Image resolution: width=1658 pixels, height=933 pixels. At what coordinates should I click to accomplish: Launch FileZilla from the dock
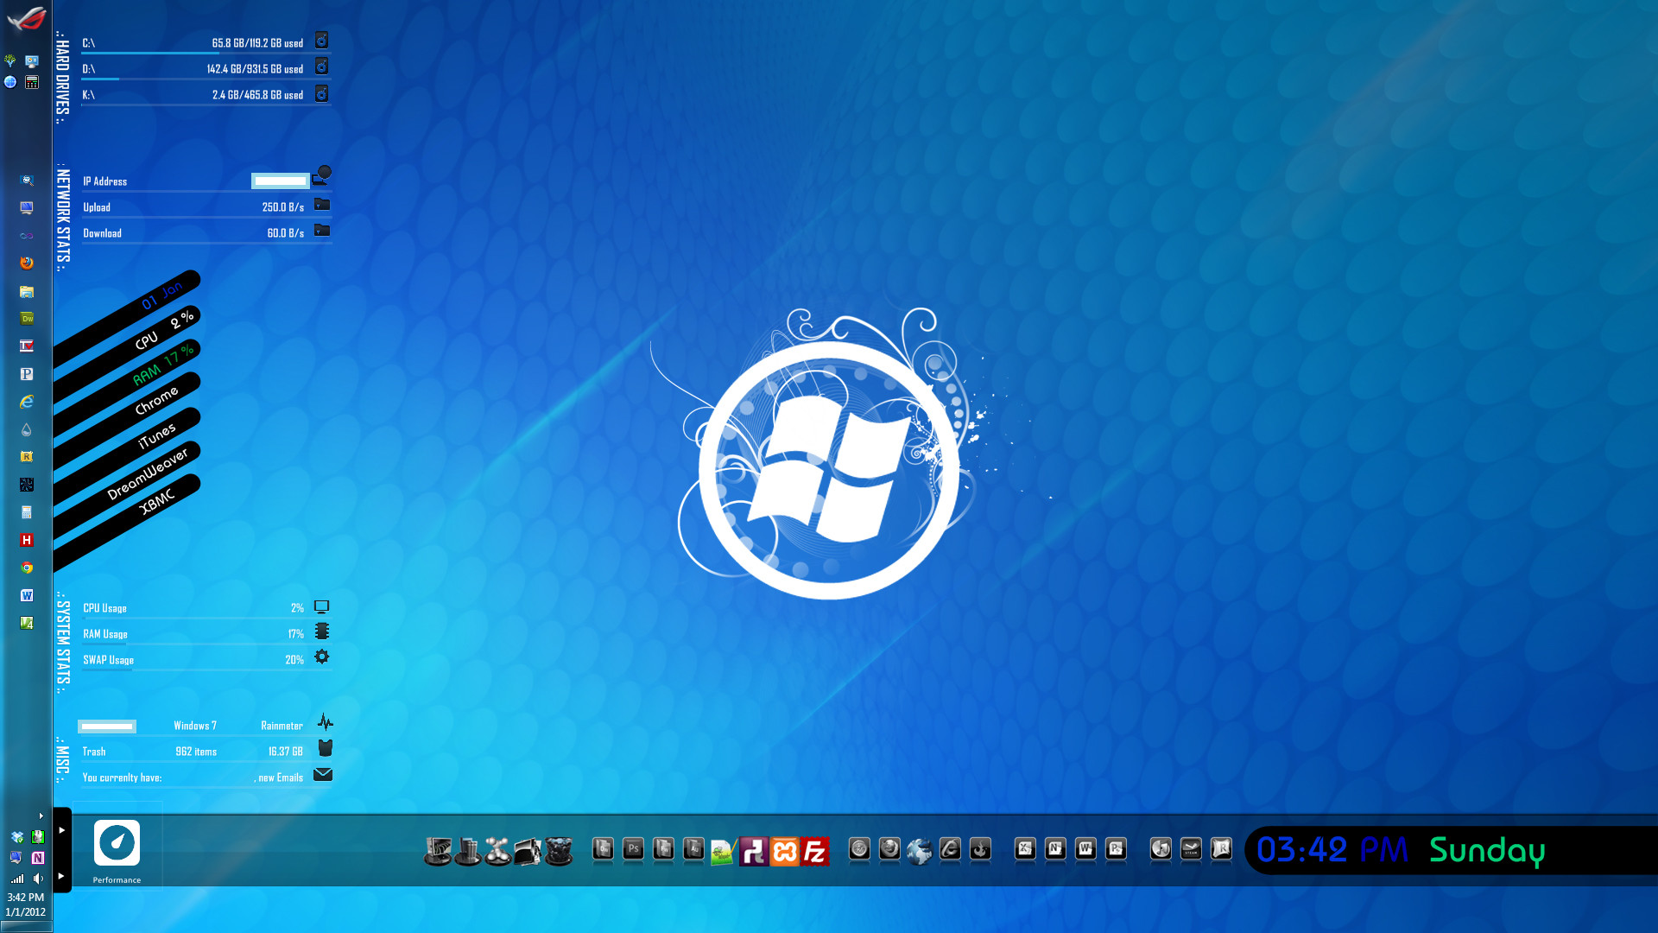pyautogui.click(x=814, y=851)
